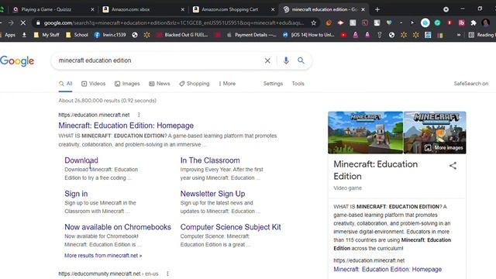Open Blacked Out G FUEL bookmark
The image size is (496, 279).
tap(182, 35)
